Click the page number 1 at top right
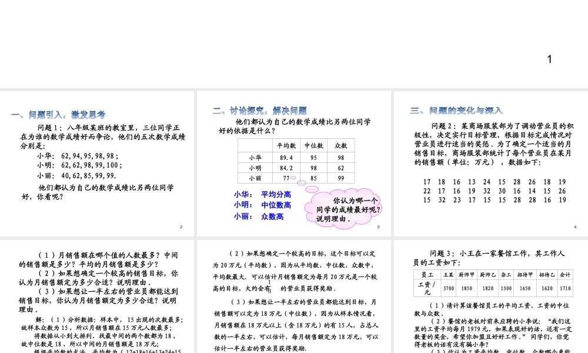 [x=549, y=59]
